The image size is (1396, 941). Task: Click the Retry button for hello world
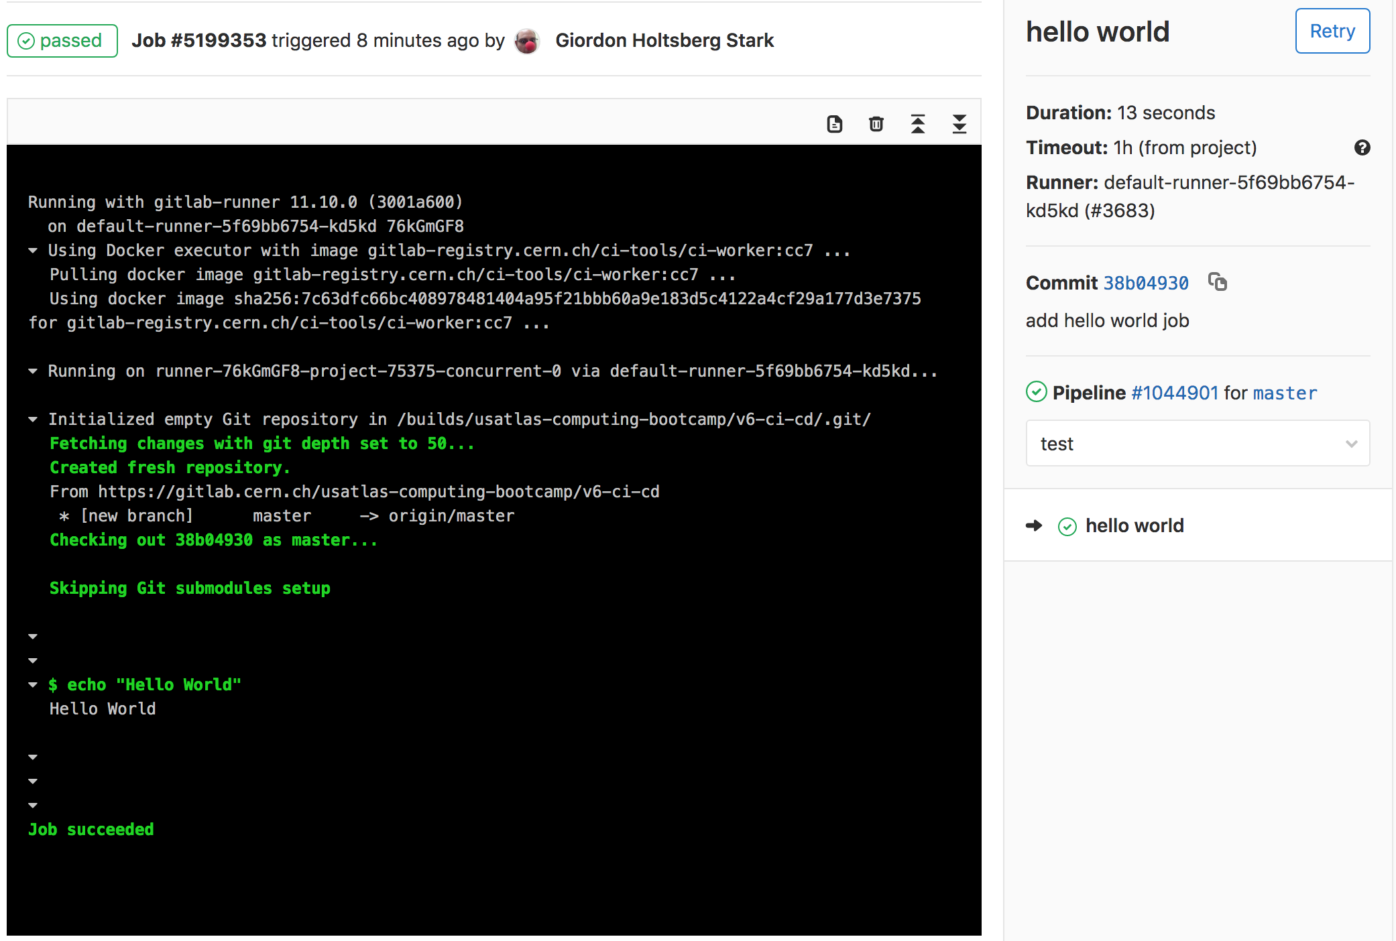pos(1333,30)
